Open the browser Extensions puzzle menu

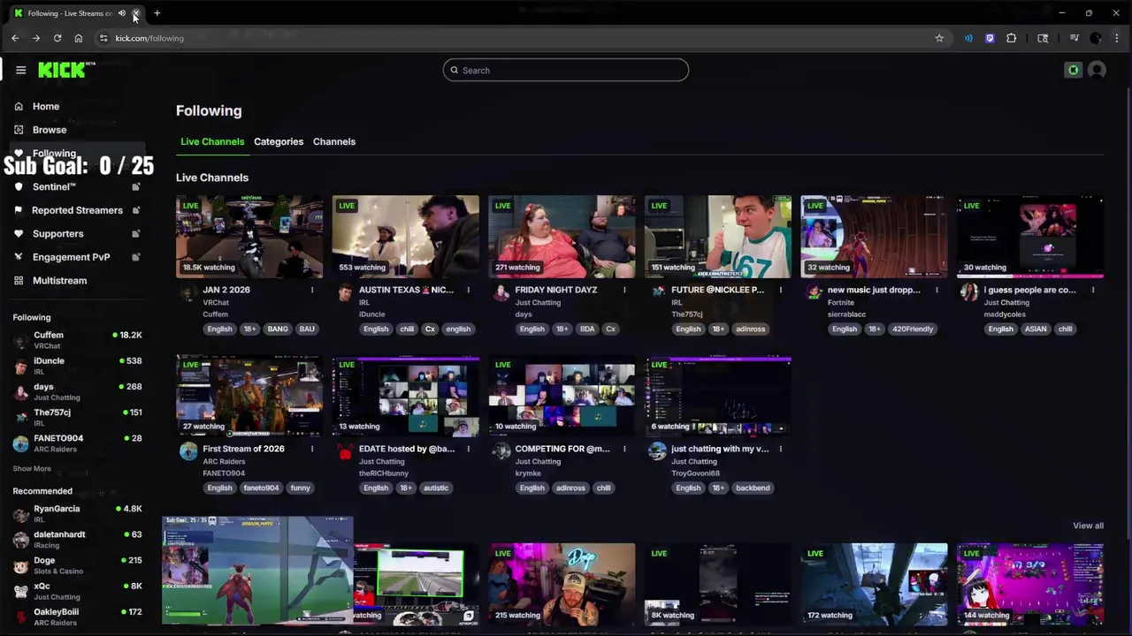1012,38
